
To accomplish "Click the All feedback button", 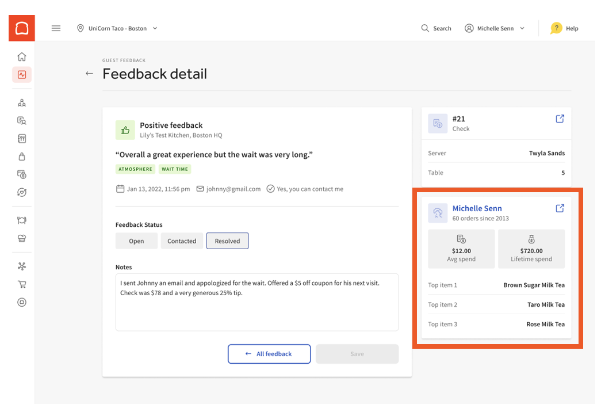I will point(269,354).
